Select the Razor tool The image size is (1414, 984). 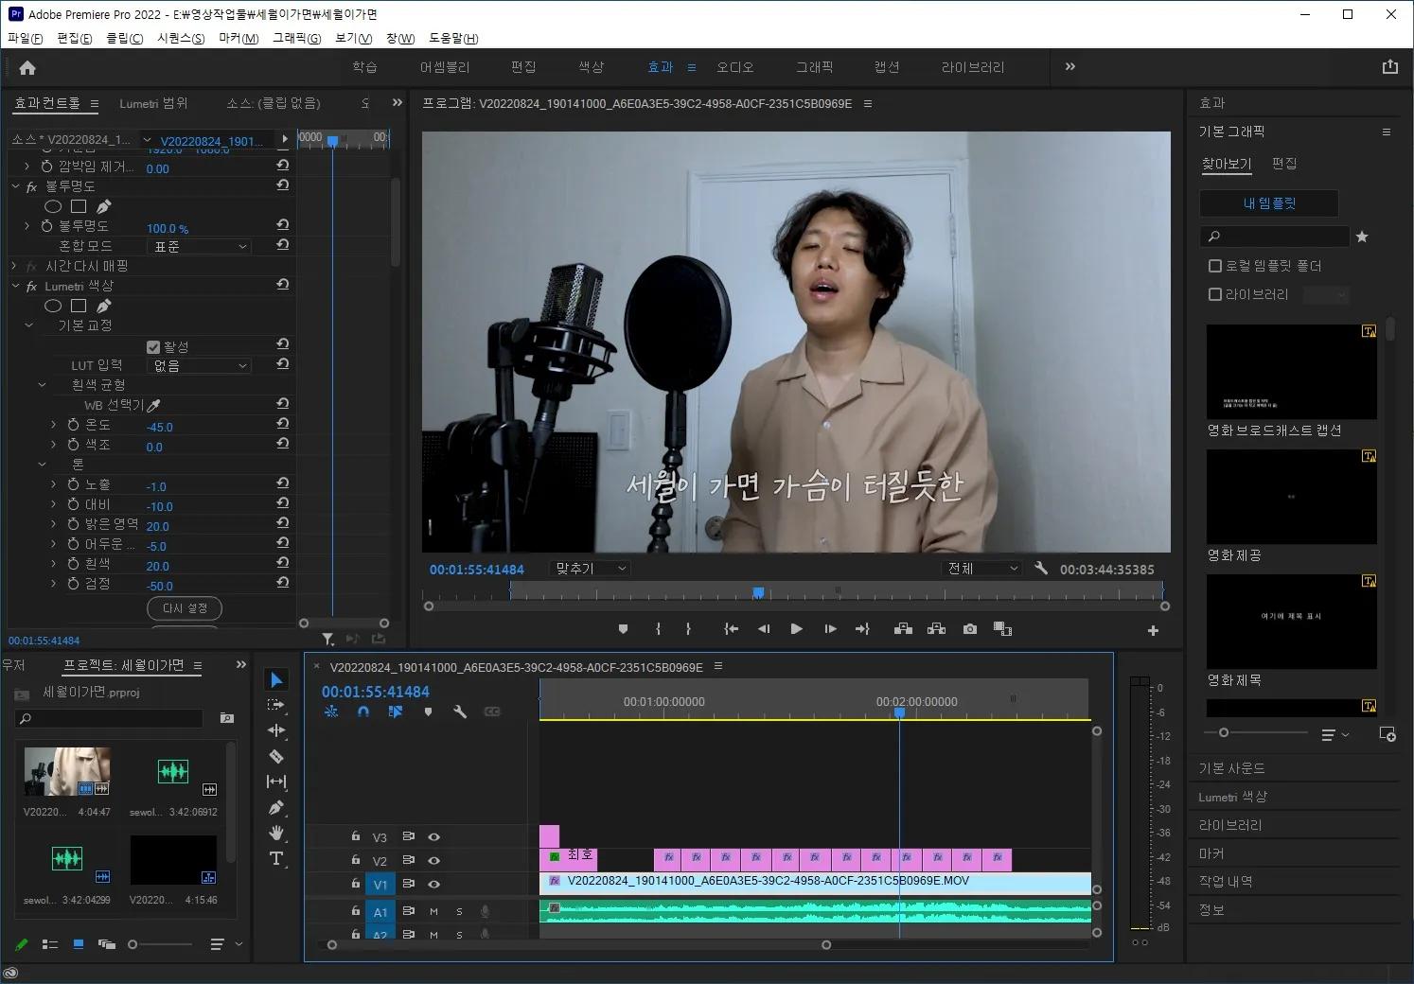pyautogui.click(x=276, y=756)
